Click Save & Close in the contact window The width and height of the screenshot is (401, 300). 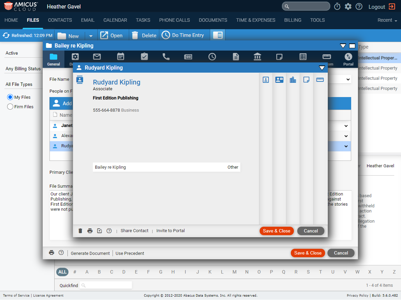click(277, 231)
